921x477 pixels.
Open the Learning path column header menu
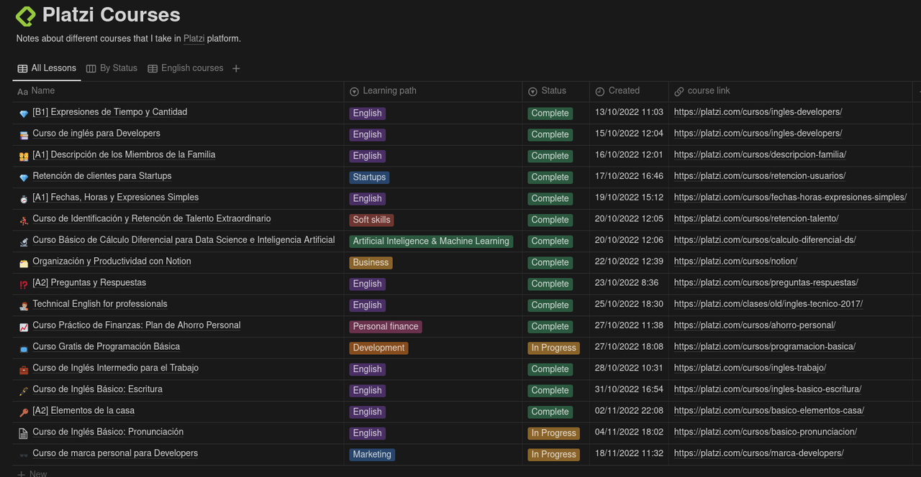tap(433, 91)
